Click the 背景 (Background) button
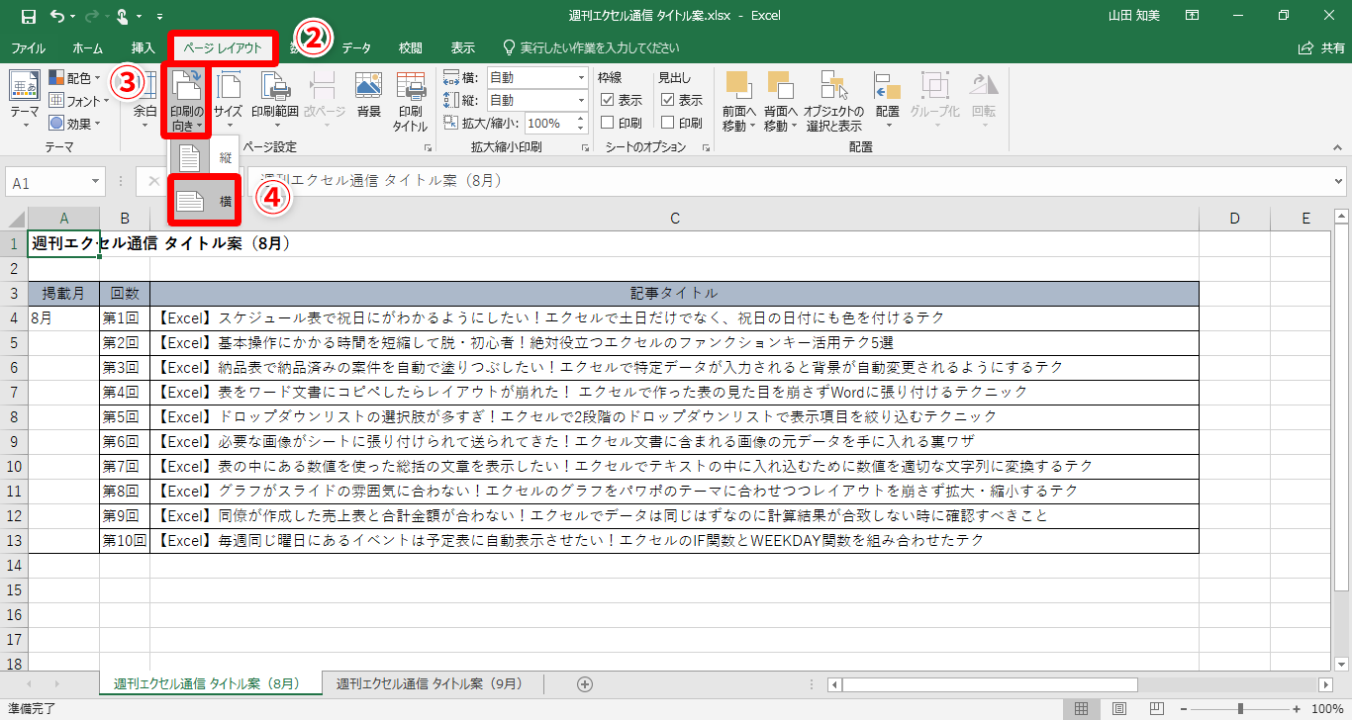Viewport: 1352px width, 720px height. coord(369,95)
